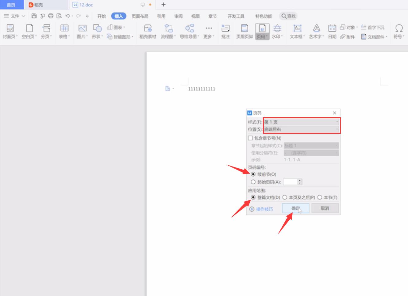Open the Position (位置) dropdown showing 底端居右
Viewport: 408px width, 296px height.
click(x=301, y=129)
